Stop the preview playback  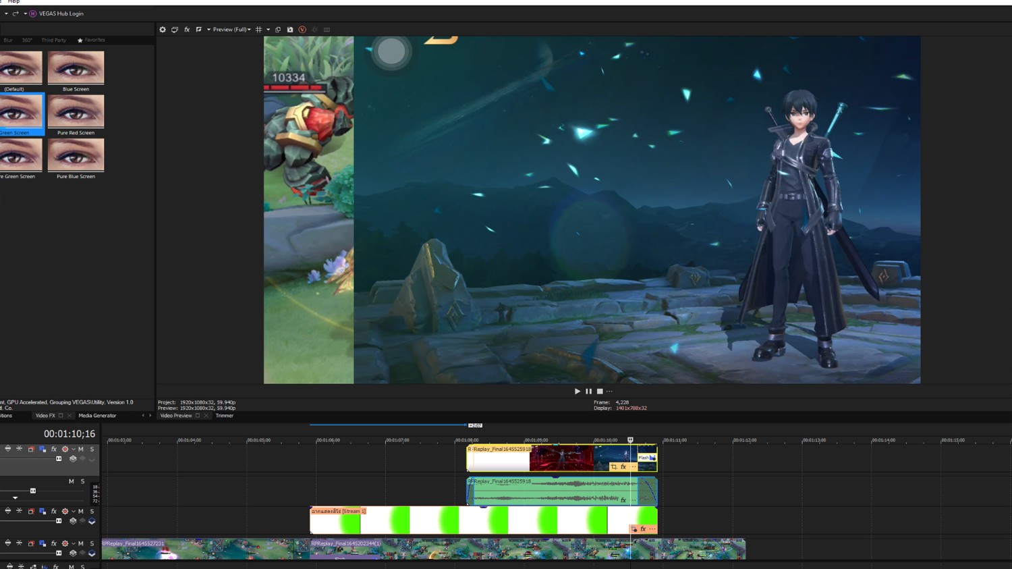tap(600, 391)
